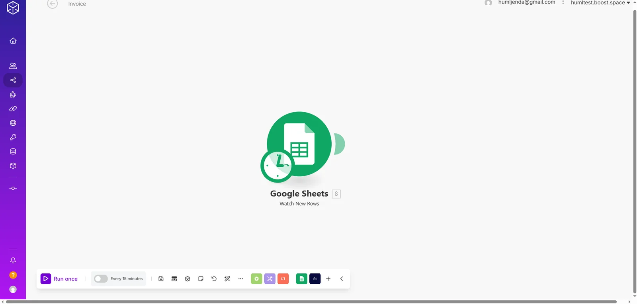This screenshot has width=637, height=304.
Task: Open the orange Text parser brackets tool
Action: click(283, 279)
